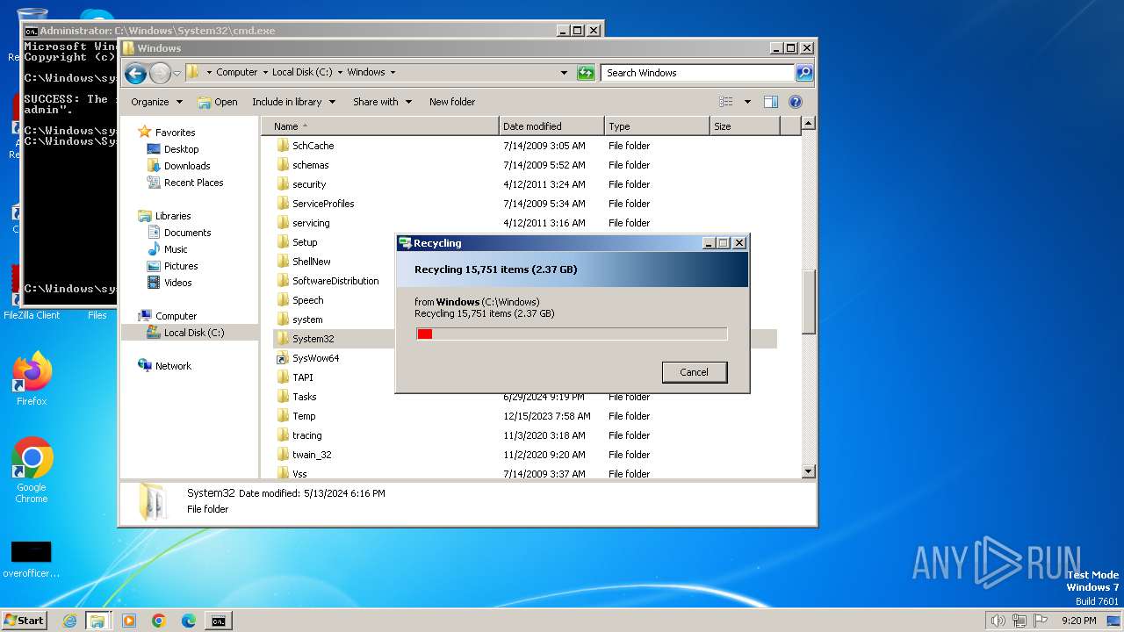Select Favorites in the navigation pane

(175, 133)
